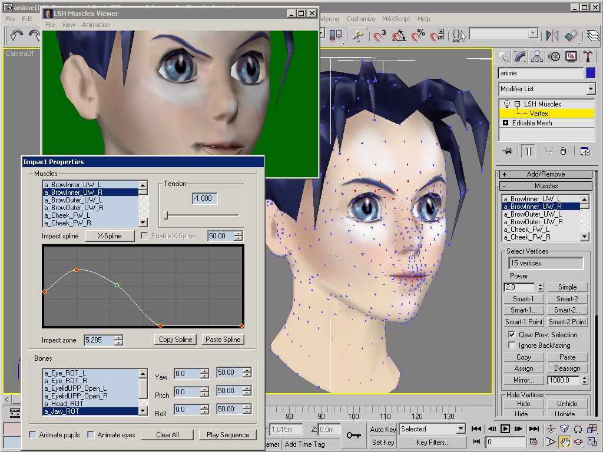Select the Pan View hand tool
This screenshot has height=452, width=603.
(x=565, y=442)
